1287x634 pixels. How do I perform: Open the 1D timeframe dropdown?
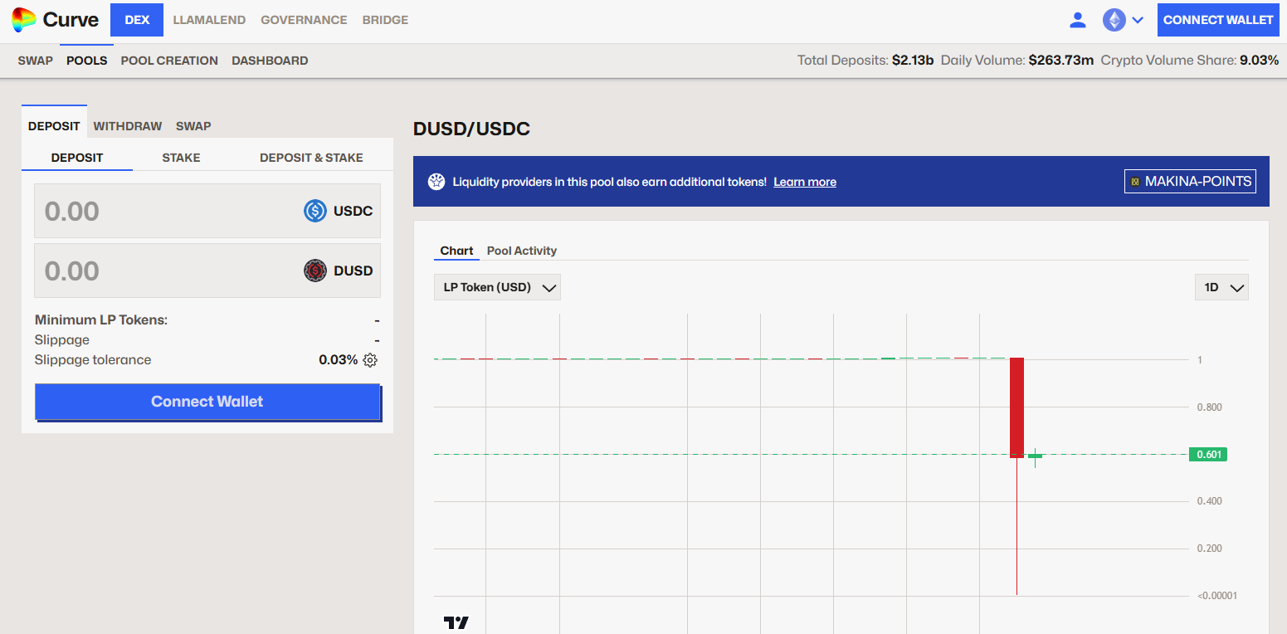click(x=1221, y=287)
